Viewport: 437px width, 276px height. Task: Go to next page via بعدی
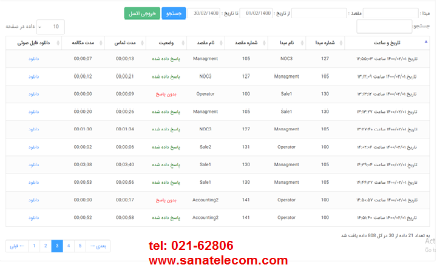[x=98, y=246]
